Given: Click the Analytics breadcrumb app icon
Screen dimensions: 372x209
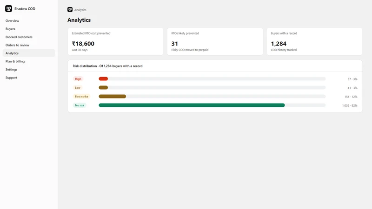Looking at the screenshot, I should 70,10.
